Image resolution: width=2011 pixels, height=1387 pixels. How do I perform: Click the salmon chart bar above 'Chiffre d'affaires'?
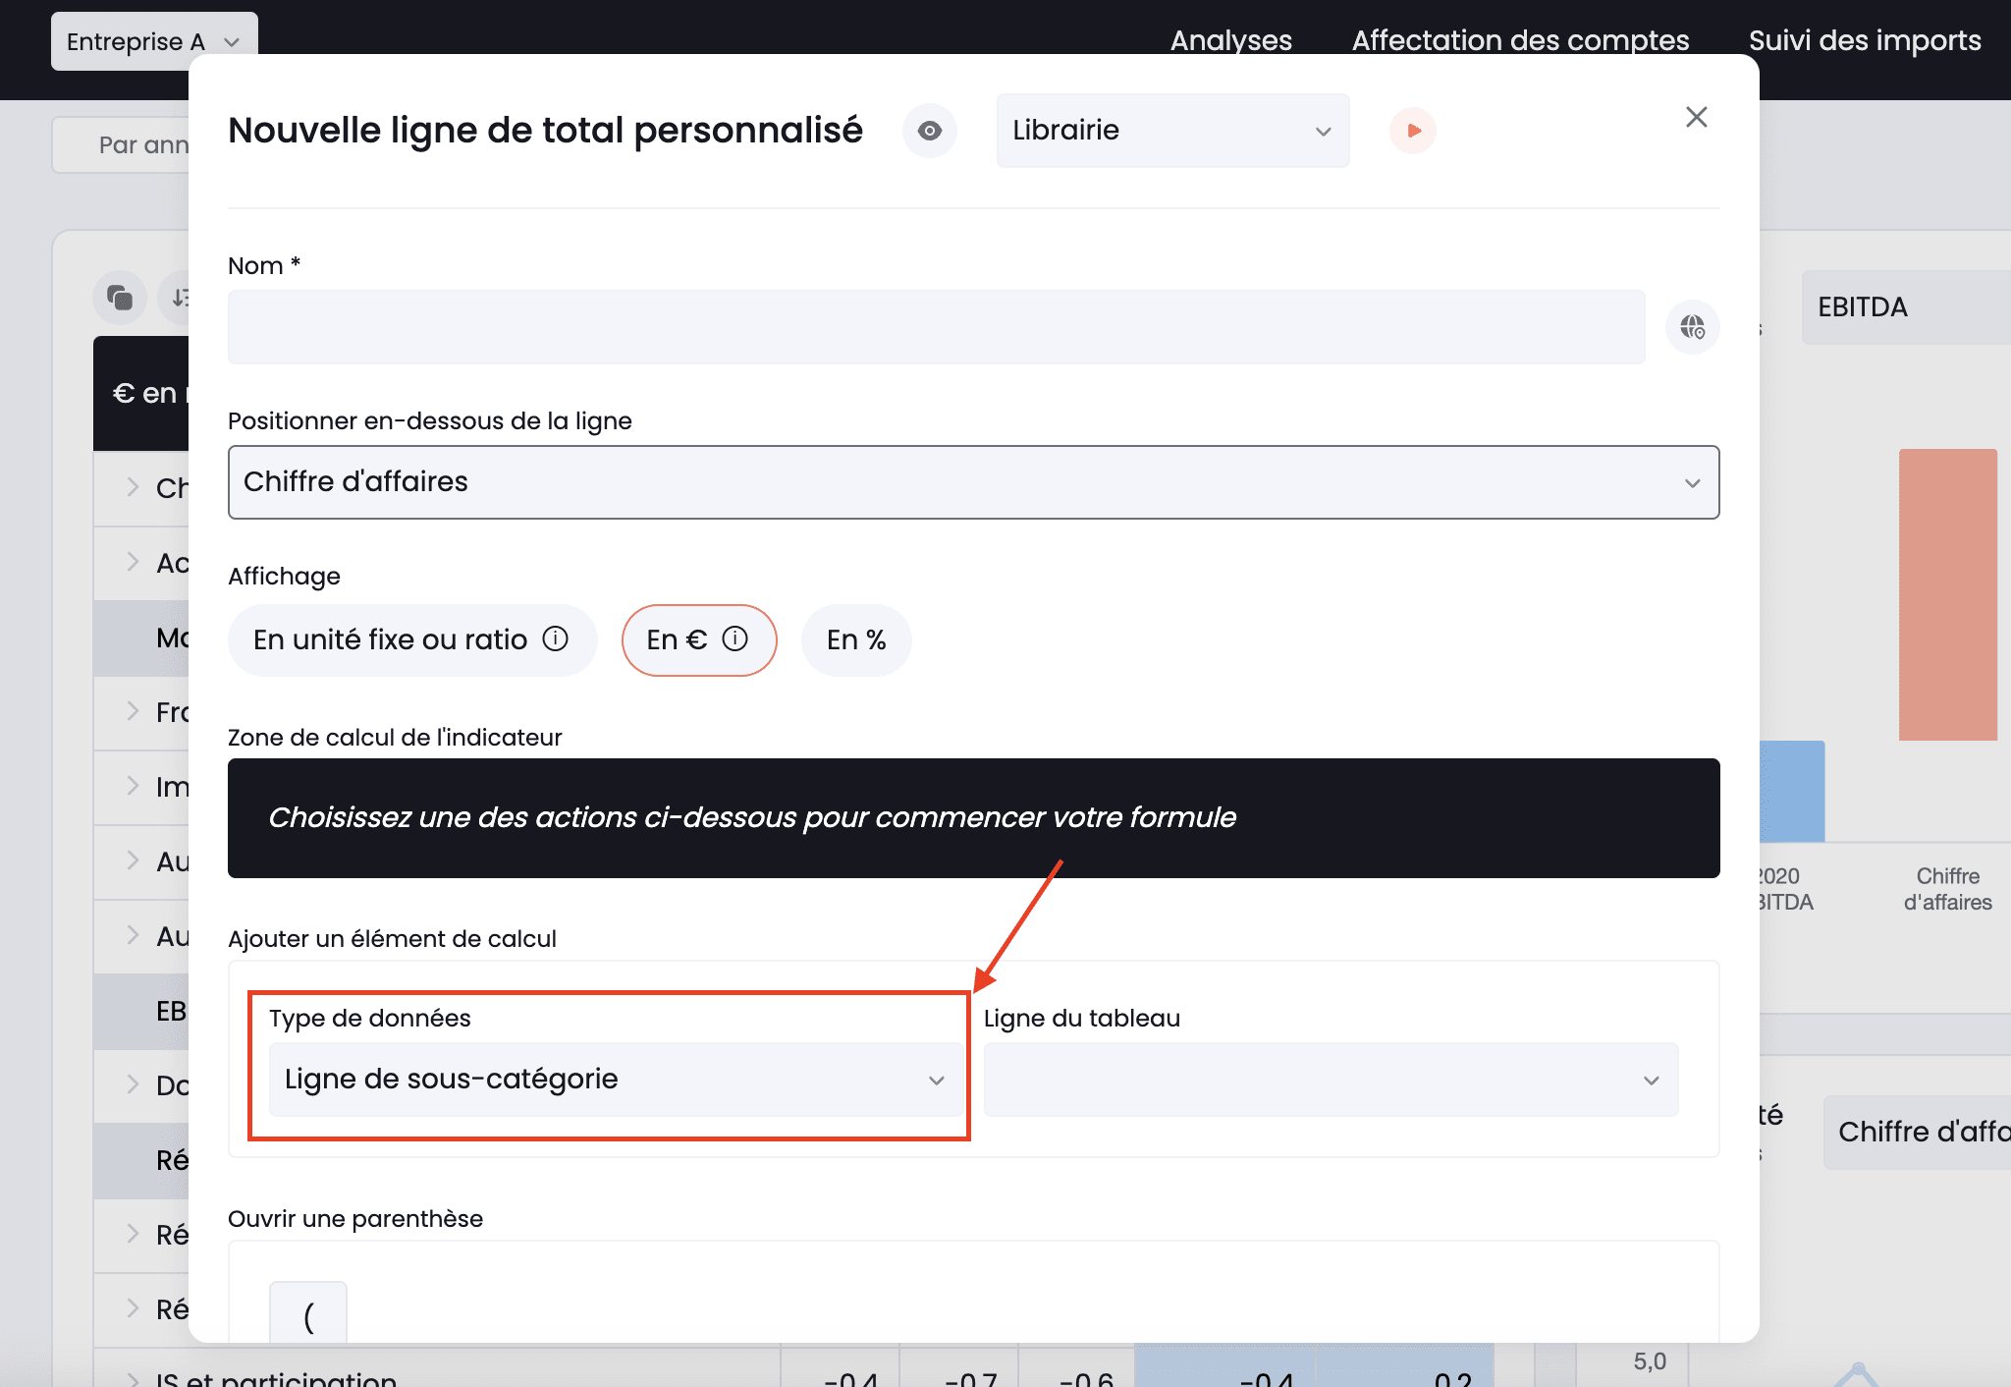tap(1947, 594)
